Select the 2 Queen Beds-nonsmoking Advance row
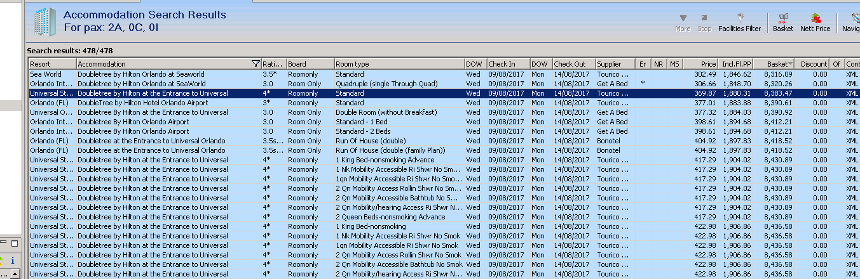The image size is (860, 279). point(444,217)
